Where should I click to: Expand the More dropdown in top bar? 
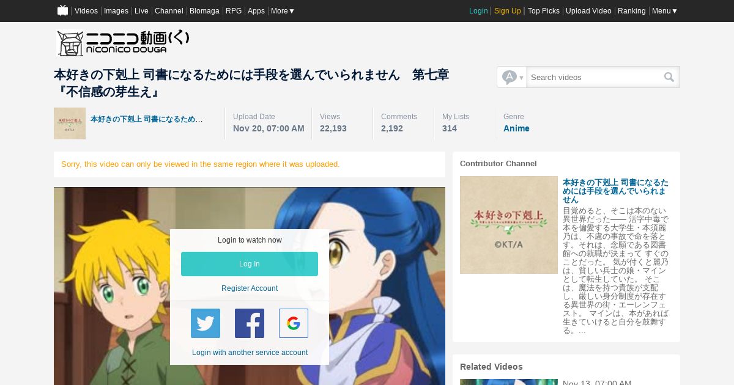click(283, 11)
